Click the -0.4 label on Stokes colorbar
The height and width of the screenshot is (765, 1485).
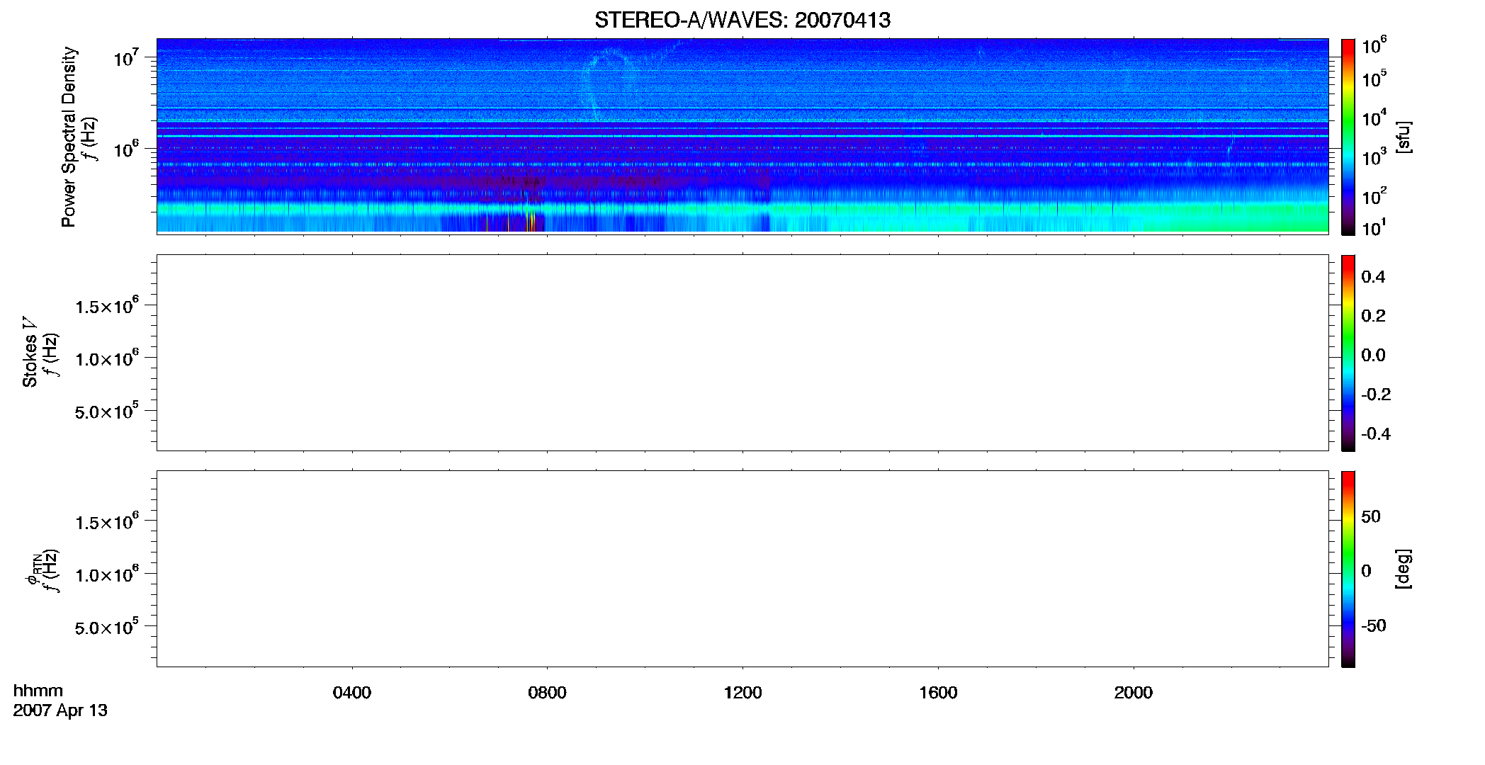pyautogui.click(x=1375, y=433)
